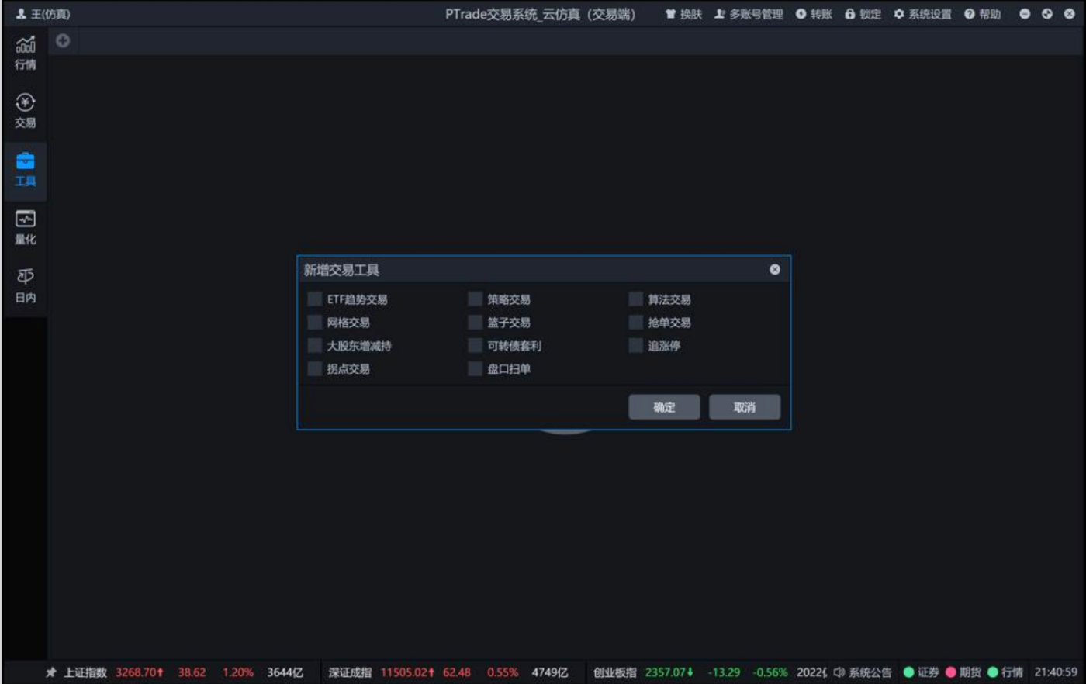Check the 大股东增减持 checkbox
This screenshot has height=684, width=1086.
(314, 346)
